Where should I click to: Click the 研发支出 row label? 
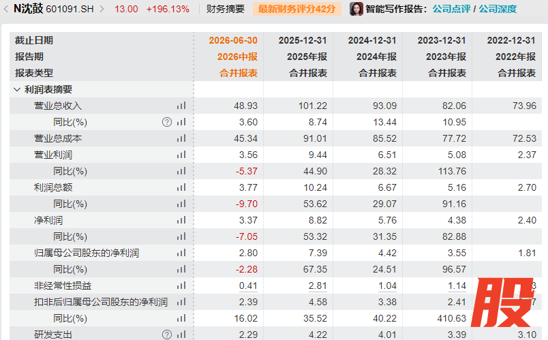pyautogui.click(x=53, y=335)
